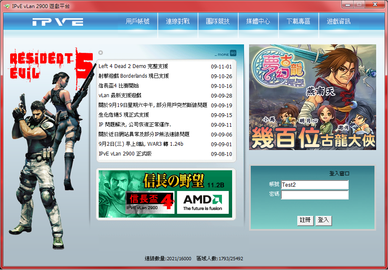Viewport: 388px width, 270px height.
Task: Switch to the 團隊競技 tab
Action: [x=218, y=22]
